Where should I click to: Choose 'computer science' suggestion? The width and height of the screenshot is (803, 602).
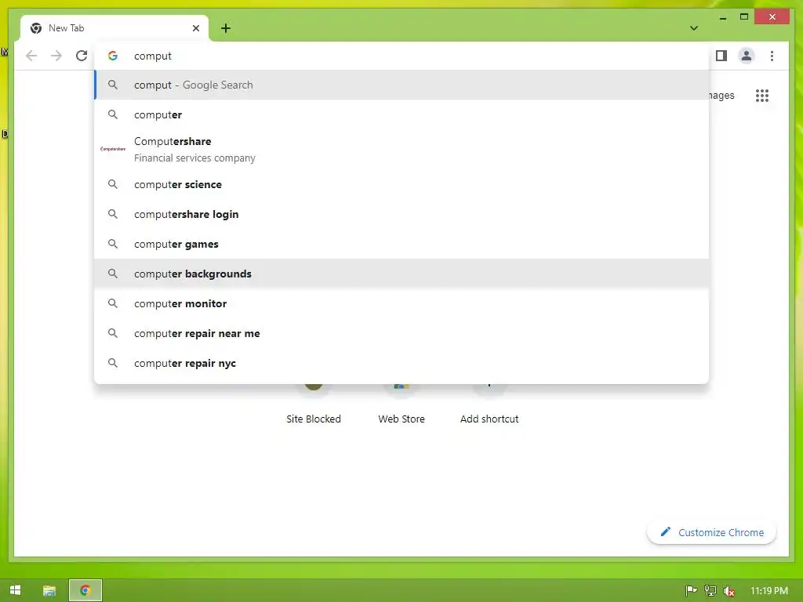pyautogui.click(x=402, y=184)
